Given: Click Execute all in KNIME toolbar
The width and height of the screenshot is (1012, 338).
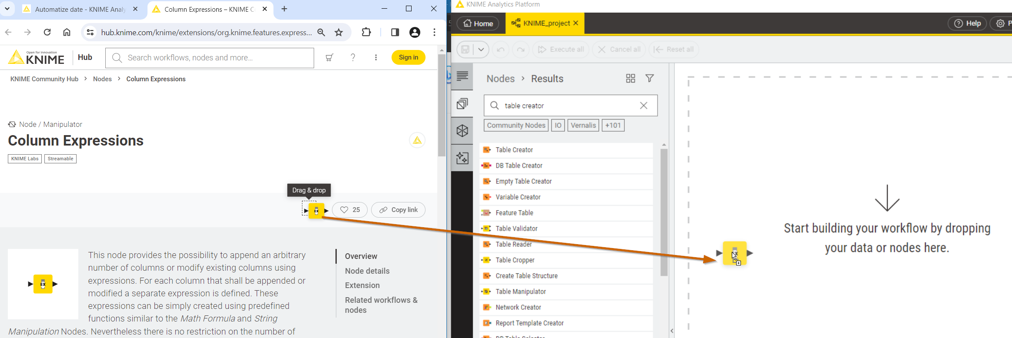Looking at the screenshot, I should pyautogui.click(x=561, y=50).
